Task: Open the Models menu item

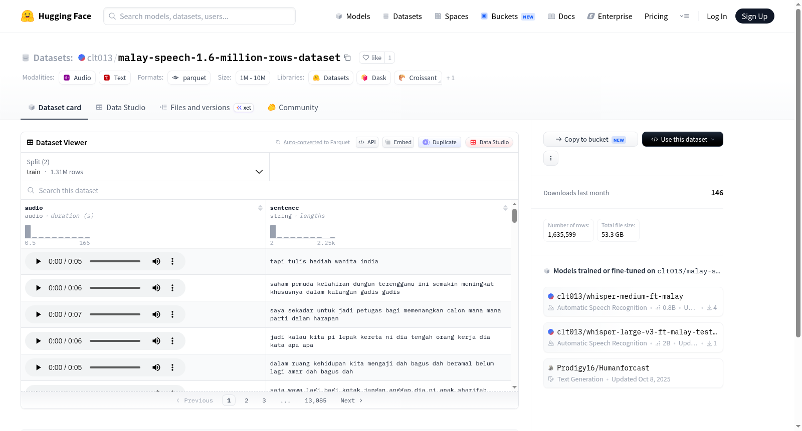Action: [x=353, y=17]
